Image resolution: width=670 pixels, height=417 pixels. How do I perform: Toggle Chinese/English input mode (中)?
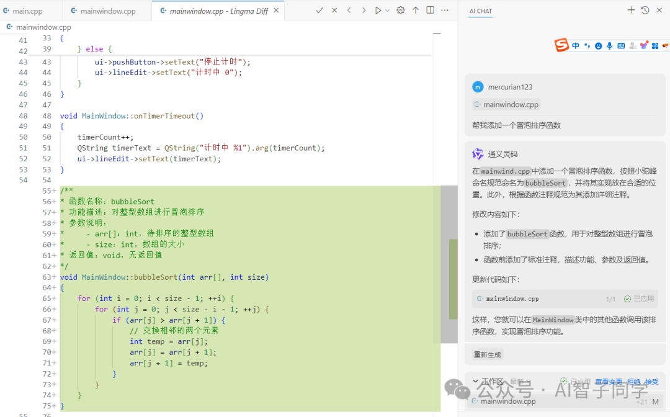(x=576, y=46)
